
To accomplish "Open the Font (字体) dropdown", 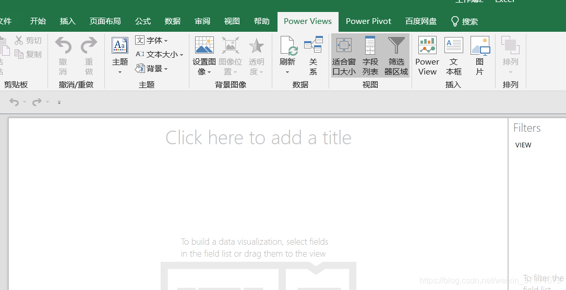I will [152, 40].
